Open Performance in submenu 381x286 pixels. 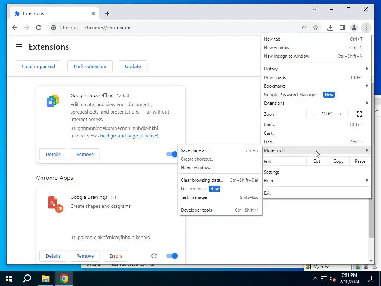[x=220, y=189]
